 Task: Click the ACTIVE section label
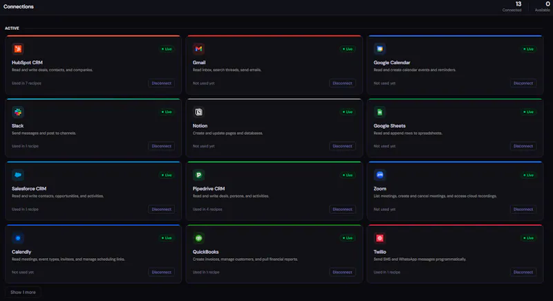12,28
